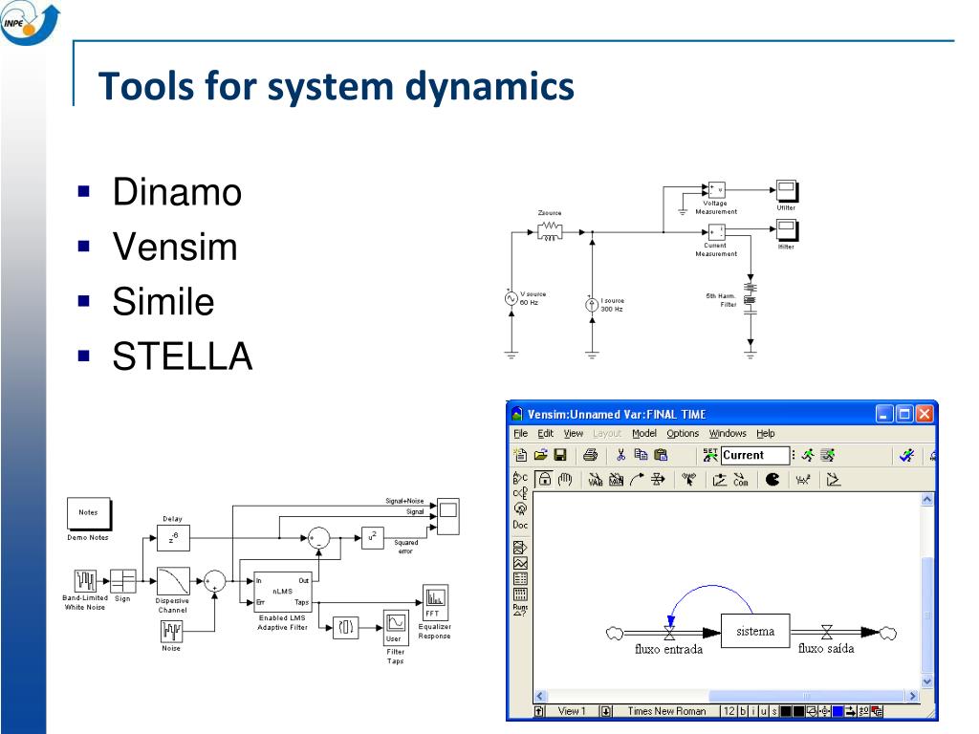
Task: Go to next view with status bar down arrow
Action: tap(605, 711)
